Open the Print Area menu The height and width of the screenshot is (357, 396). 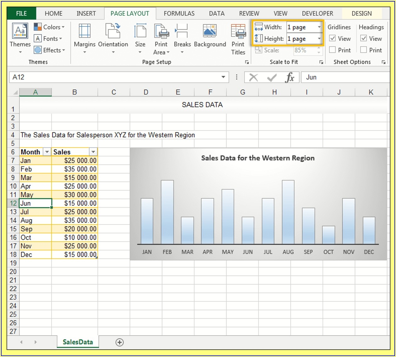[161, 32]
